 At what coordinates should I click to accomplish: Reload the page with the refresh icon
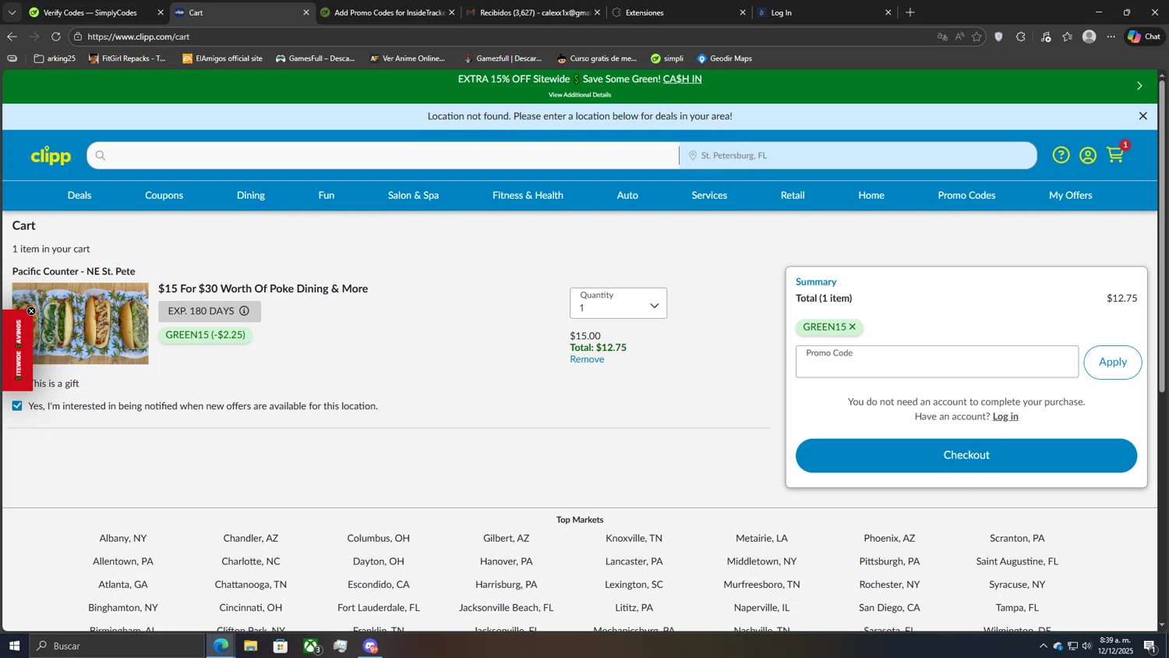[55, 37]
